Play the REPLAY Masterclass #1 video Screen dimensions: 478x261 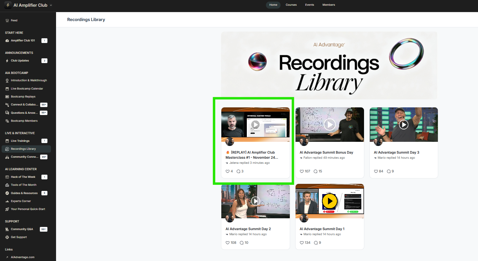pos(255,125)
